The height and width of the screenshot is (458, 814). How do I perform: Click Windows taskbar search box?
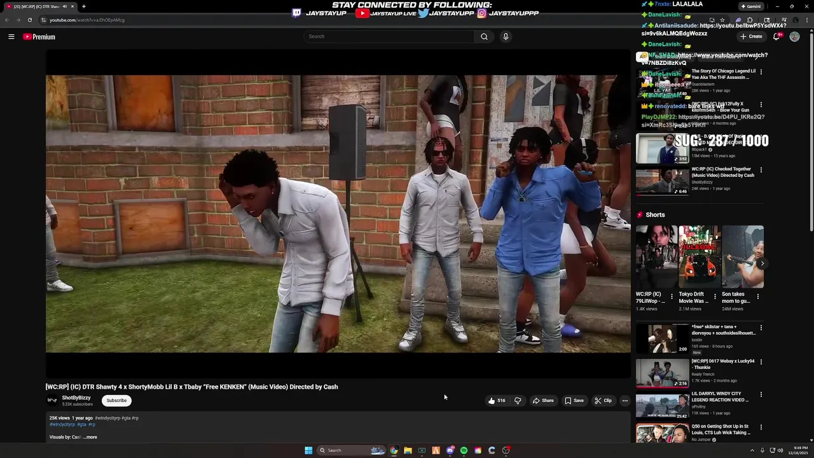(x=351, y=450)
